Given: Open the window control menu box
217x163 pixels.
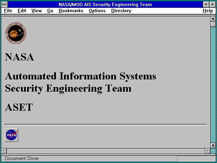Looking at the screenshot, I should point(4,4).
